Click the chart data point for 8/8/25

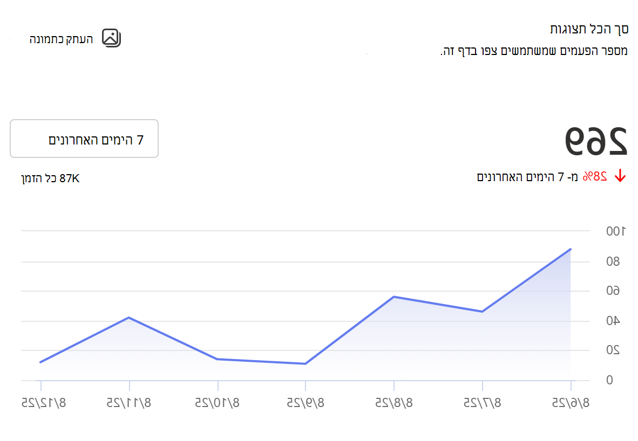tap(394, 297)
